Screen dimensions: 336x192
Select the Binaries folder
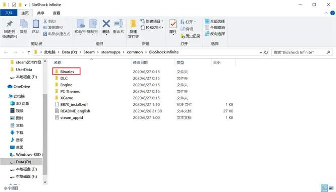[x=67, y=72]
